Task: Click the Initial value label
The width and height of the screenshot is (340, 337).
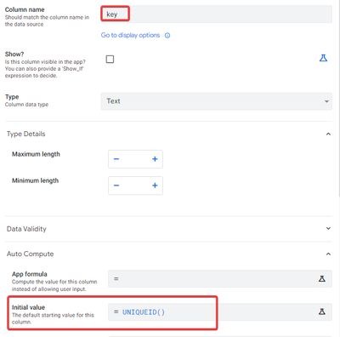Action: click(28, 307)
